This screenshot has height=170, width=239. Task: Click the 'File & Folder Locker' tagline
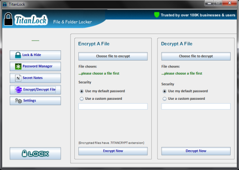tap(73, 22)
